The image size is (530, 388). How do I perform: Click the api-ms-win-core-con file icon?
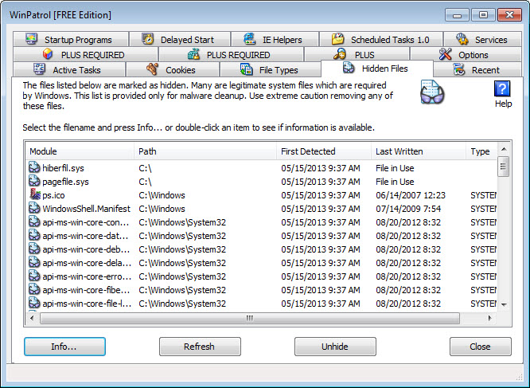pyautogui.click(x=34, y=221)
